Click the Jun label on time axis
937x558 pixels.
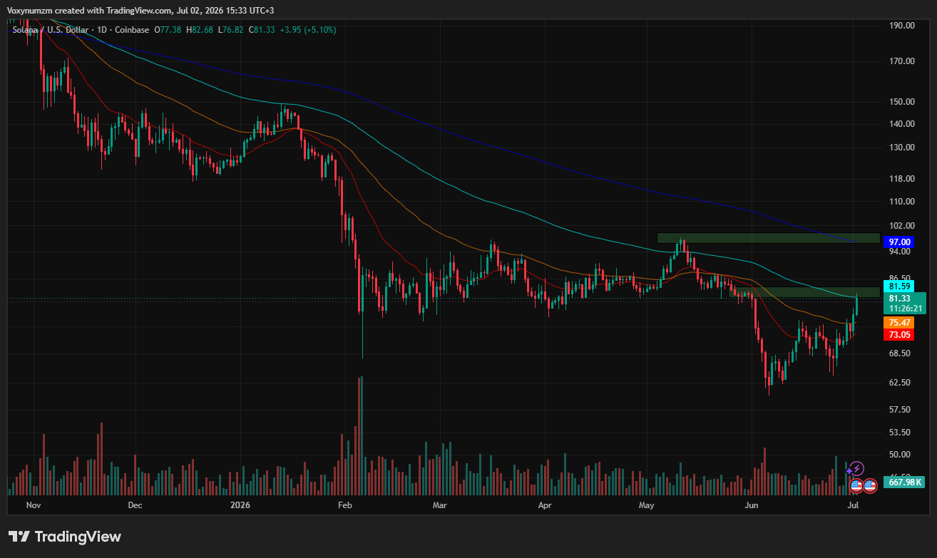[x=750, y=505]
